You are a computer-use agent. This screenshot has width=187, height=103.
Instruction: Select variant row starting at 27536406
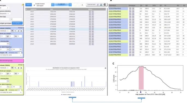coord(66,19)
